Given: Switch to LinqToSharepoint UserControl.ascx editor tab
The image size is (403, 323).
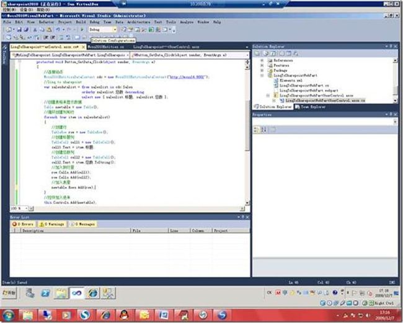Looking at the screenshot, I should pos(166,47).
